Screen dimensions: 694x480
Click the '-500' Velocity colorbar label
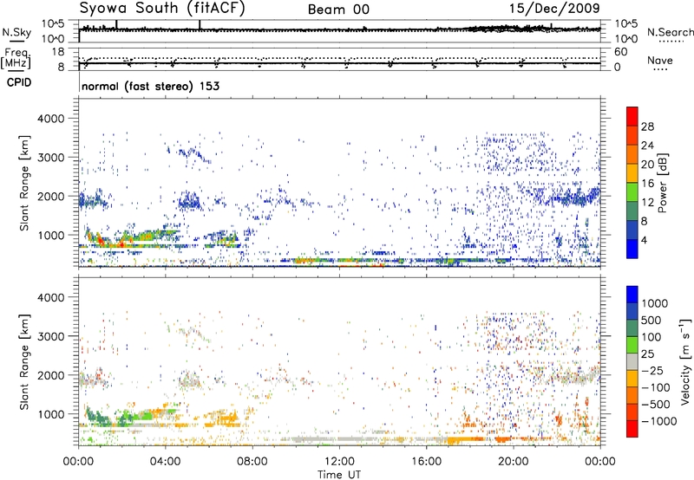[655, 405]
